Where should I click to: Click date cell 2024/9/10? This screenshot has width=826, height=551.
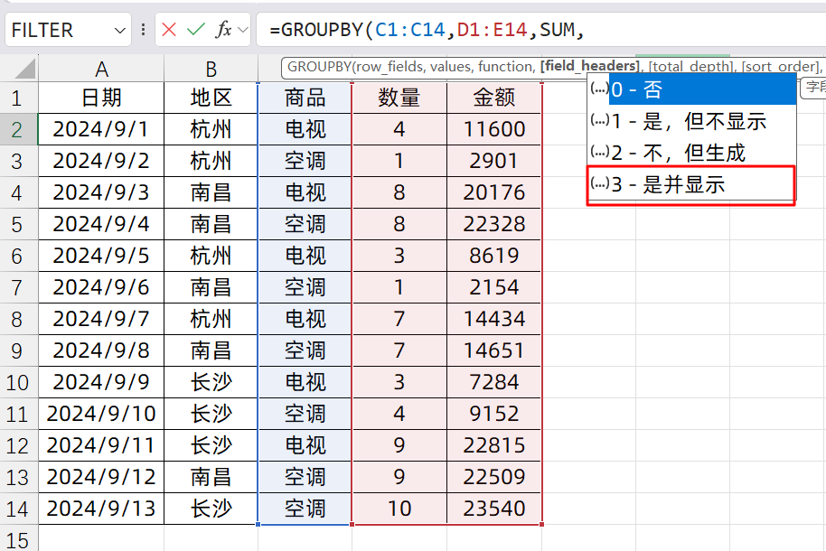click(101, 414)
